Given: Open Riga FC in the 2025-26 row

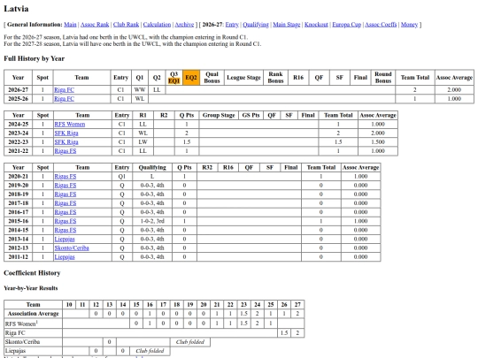Looking at the screenshot, I should click(x=64, y=99).
